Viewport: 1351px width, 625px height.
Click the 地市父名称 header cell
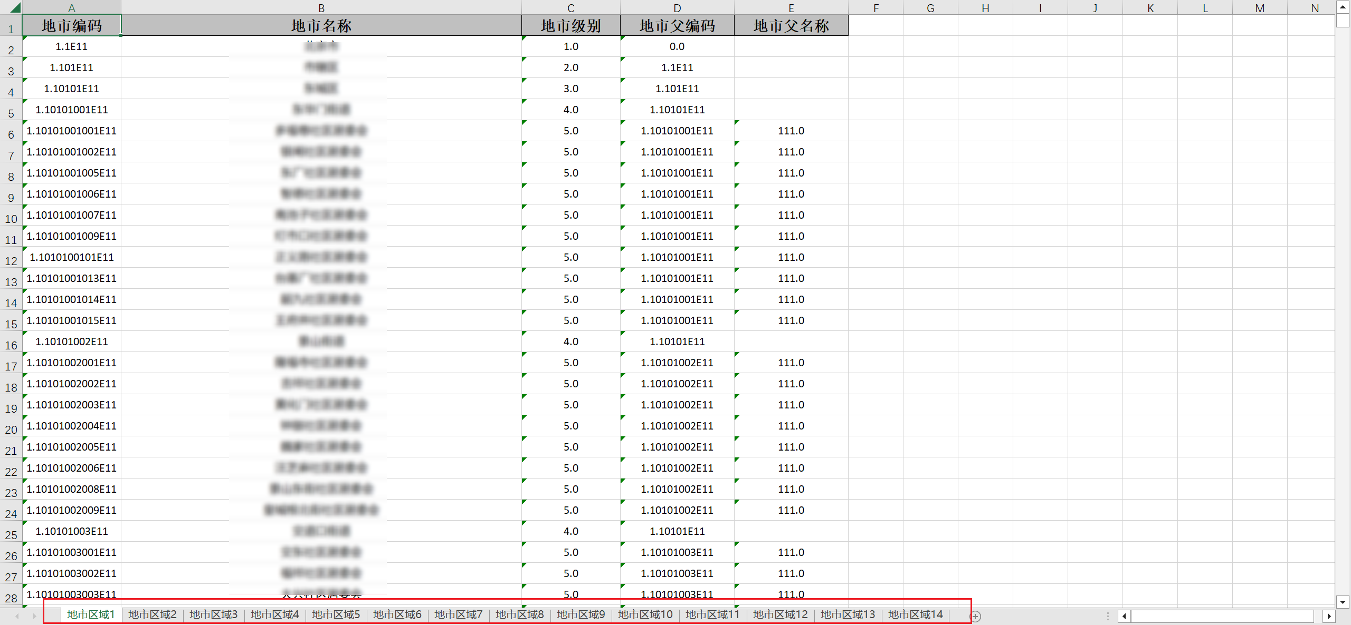point(791,26)
